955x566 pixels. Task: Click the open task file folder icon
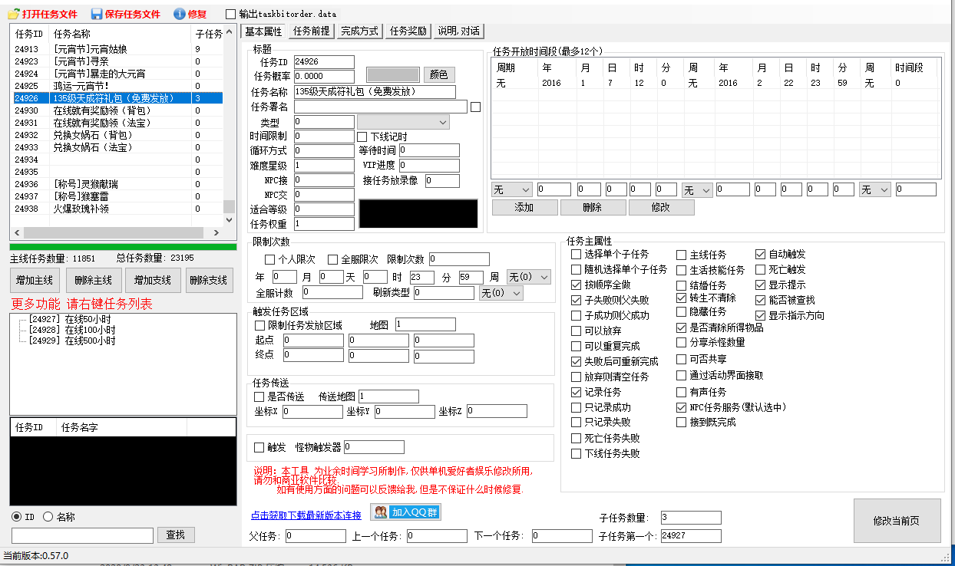pos(13,14)
